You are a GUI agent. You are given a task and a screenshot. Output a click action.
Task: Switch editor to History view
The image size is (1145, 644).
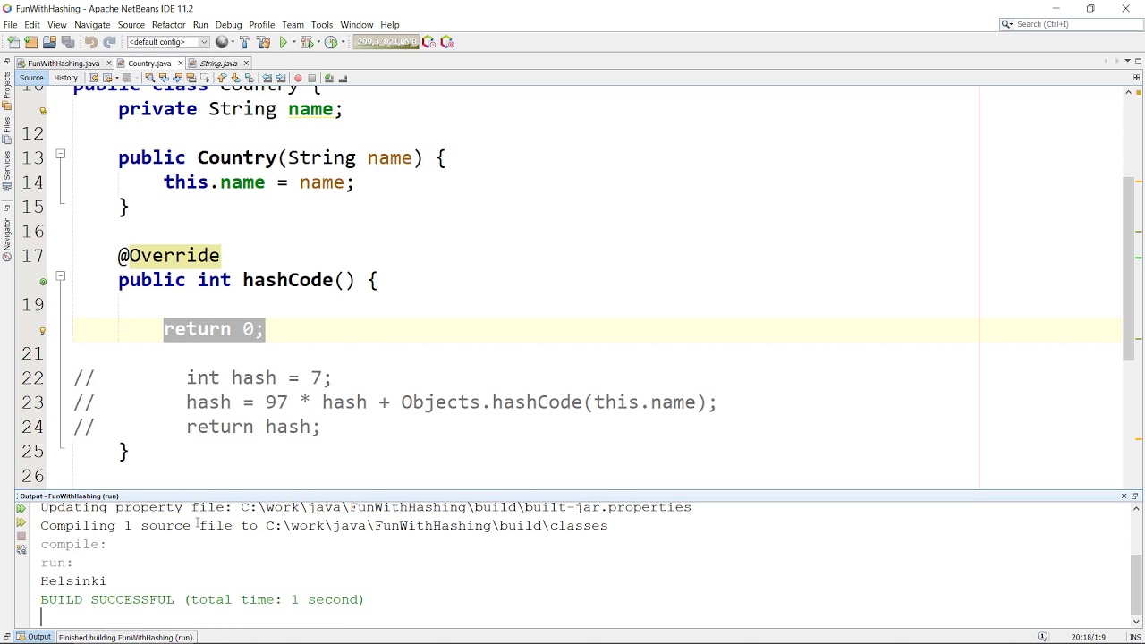pyautogui.click(x=65, y=78)
